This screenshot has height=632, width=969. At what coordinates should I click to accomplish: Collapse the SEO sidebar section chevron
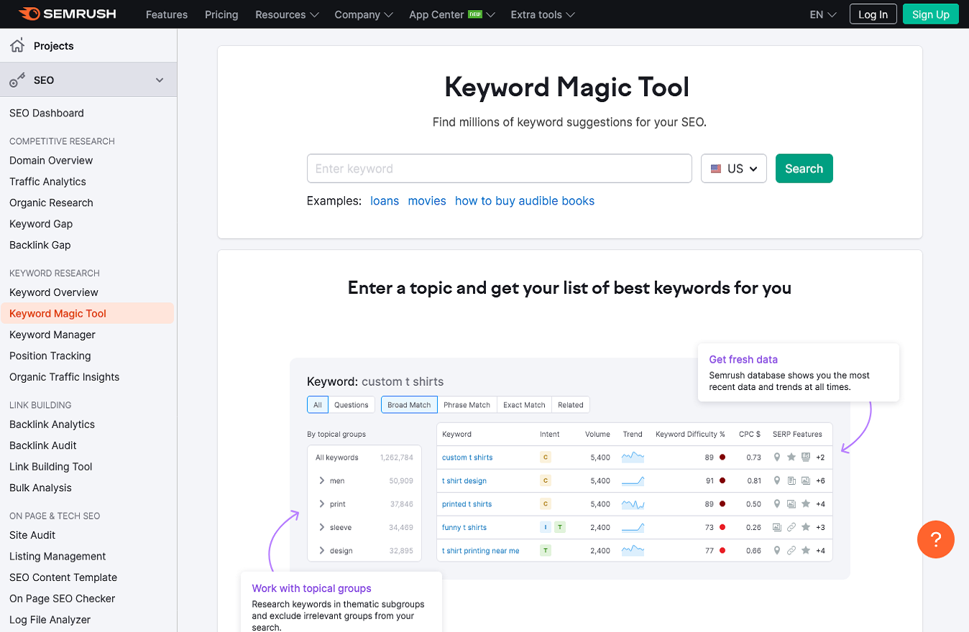click(160, 80)
